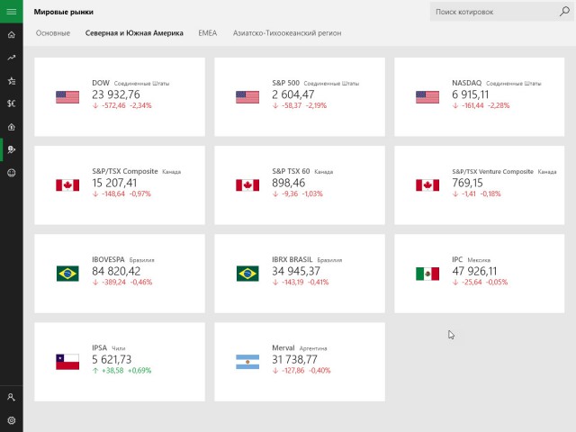The height and width of the screenshot is (432, 576).
Task: Switch to the Основные tab
Action: [x=53, y=33]
